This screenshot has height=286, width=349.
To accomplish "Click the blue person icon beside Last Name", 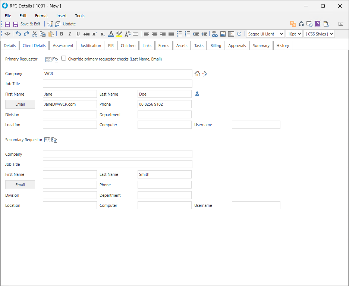I will [197, 94].
